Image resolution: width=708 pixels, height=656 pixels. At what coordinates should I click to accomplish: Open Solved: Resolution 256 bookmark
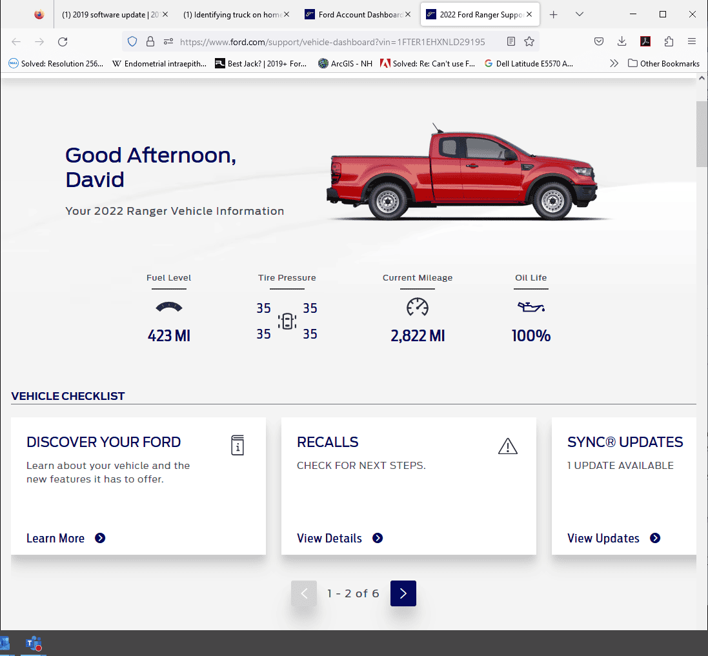click(56, 64)
